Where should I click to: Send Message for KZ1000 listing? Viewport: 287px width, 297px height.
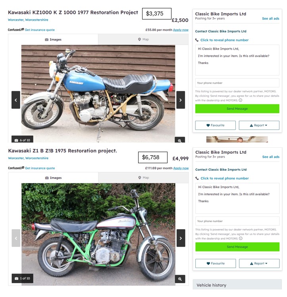[x=237, y=109]
